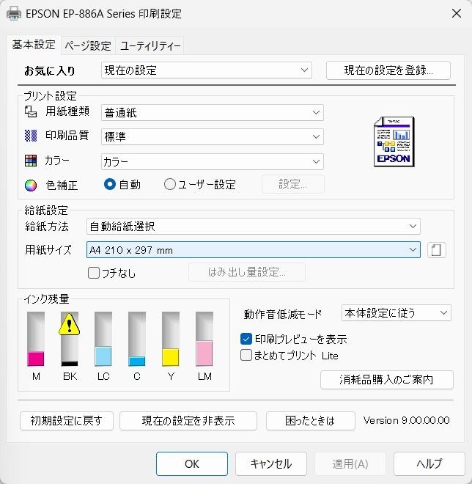472x484 pixels.
Task: Click 現在の設定を非表示 button
Action: pyautogui.click(x=188, y=421)
